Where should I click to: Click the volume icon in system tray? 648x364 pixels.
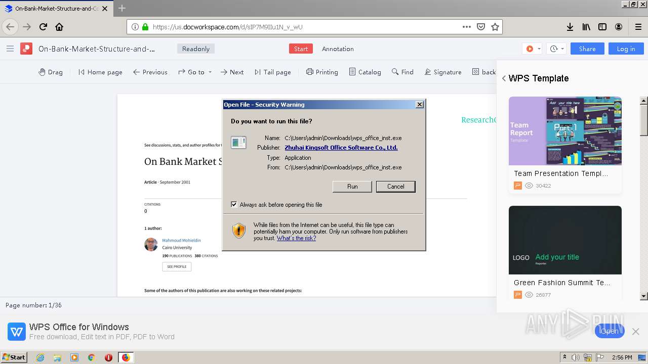576,357
